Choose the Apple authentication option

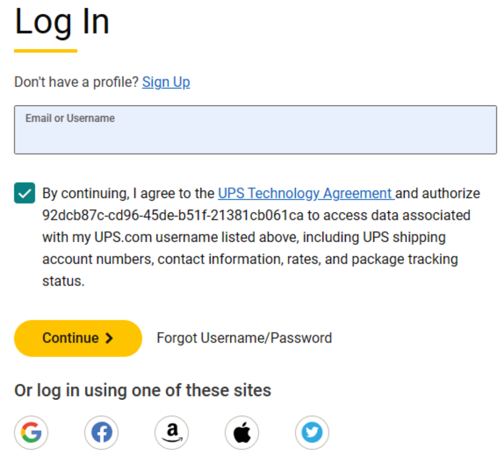click(x=242, y=432)
